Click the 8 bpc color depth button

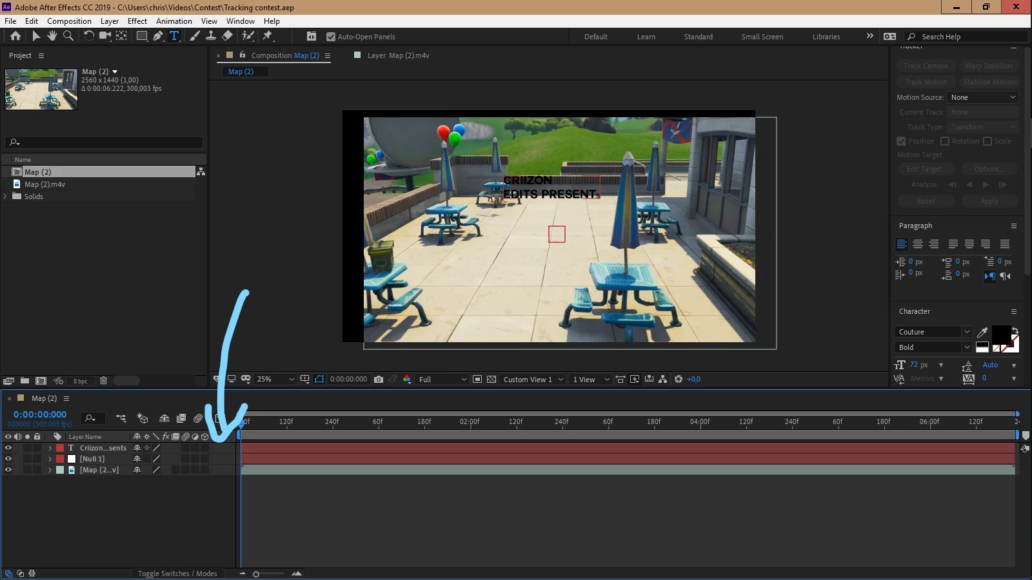[80, 381]
